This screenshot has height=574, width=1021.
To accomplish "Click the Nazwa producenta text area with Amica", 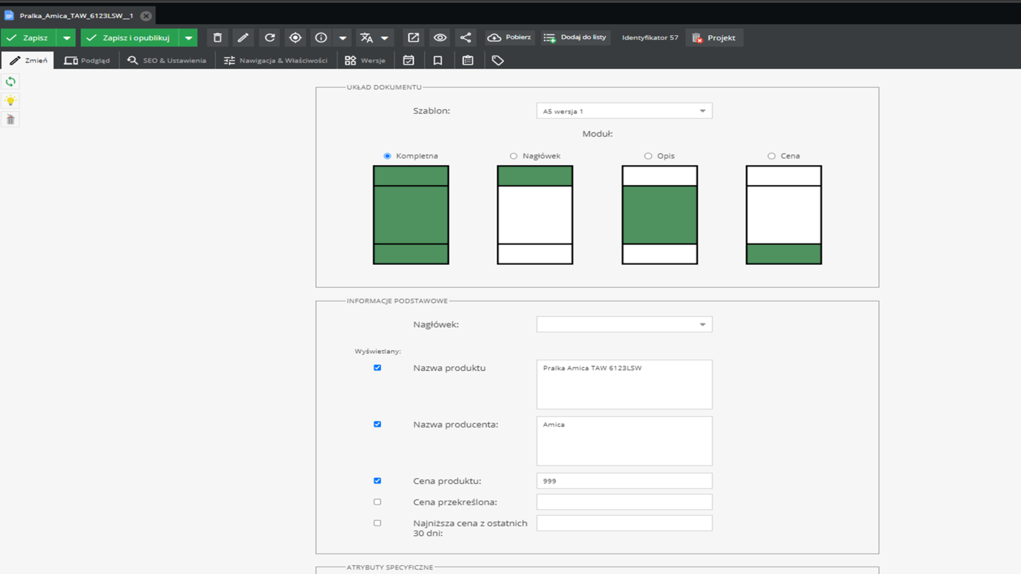I will tap(624, 441).
